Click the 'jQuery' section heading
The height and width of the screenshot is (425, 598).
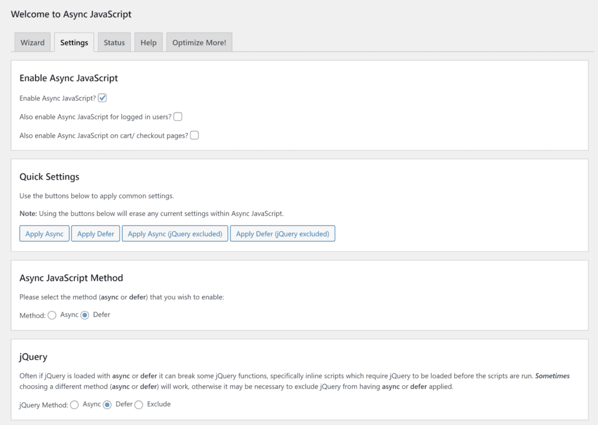[33, 357]
